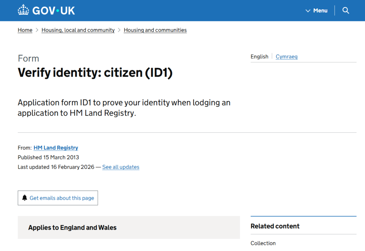Screen dimensions: 365x251
Task: Click bell icon in email subscription button
Action: tap(25, 198)
